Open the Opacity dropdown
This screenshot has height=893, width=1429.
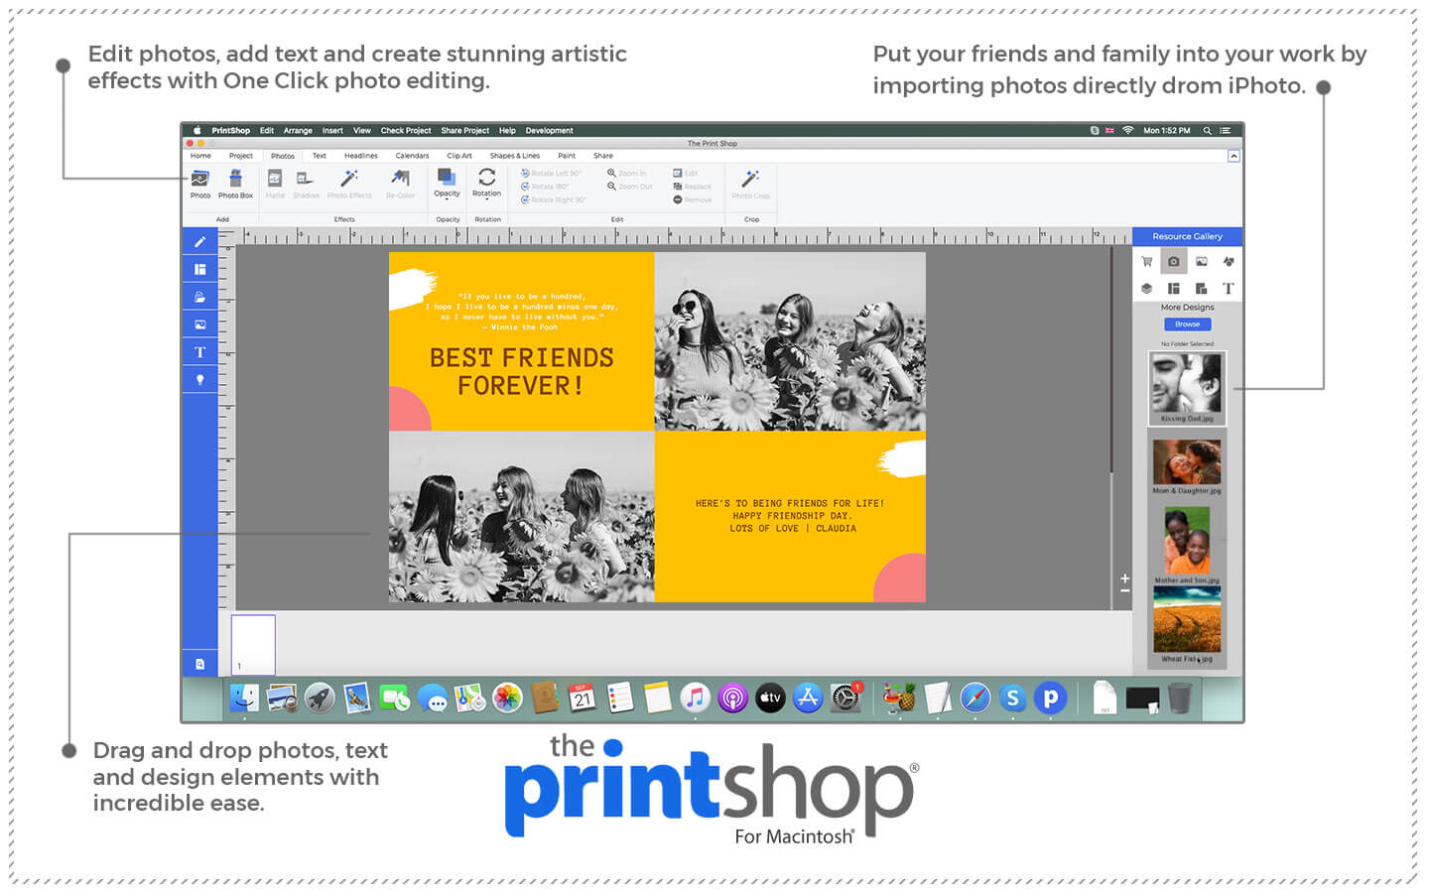click(x=447, y=183)
